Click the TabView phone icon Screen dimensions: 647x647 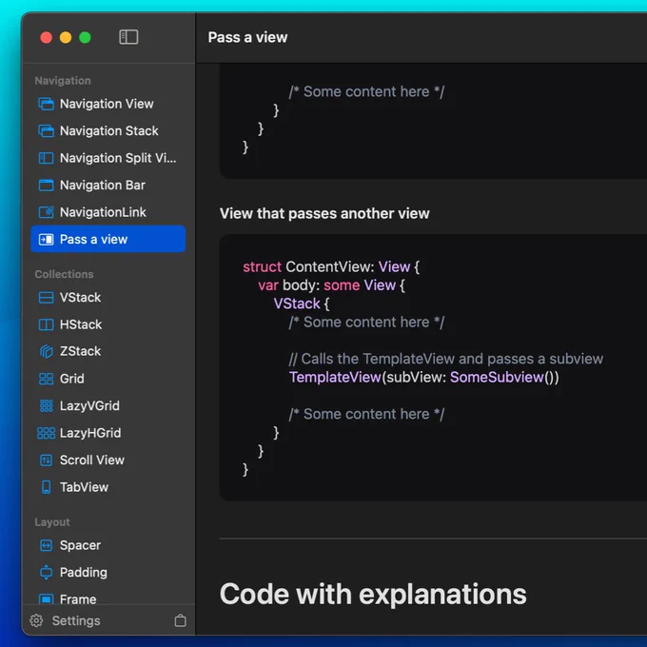click(x=47, y=487)
